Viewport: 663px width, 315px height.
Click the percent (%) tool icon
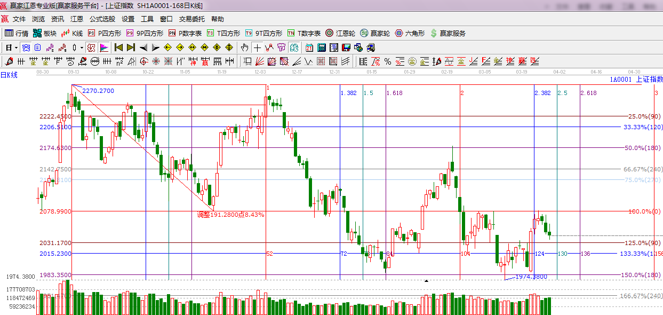387,61
